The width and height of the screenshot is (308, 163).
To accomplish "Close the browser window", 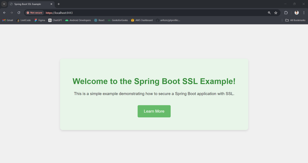I will click(x=304, y=4).
